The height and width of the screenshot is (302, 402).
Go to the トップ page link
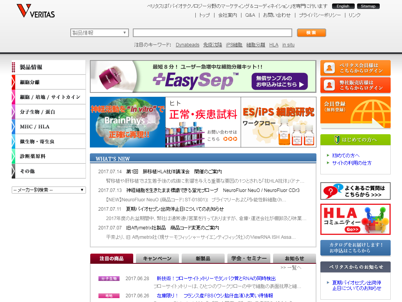[204, 15]
